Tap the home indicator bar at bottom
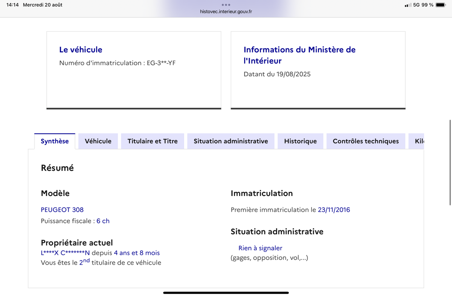452x297 pixels. (226, 292)
